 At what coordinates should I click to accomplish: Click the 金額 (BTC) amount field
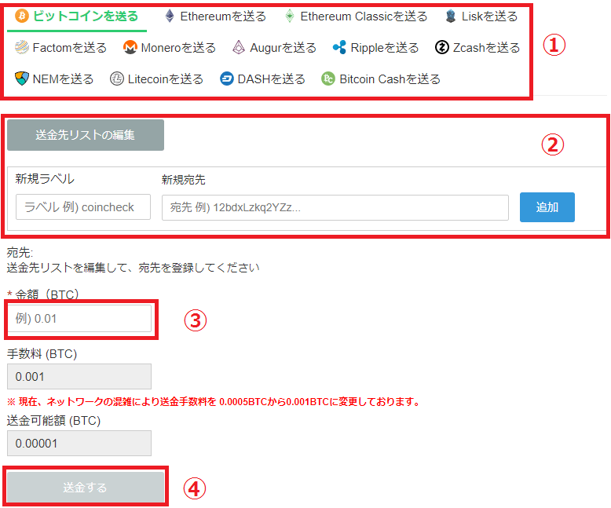tap(79, 318)
